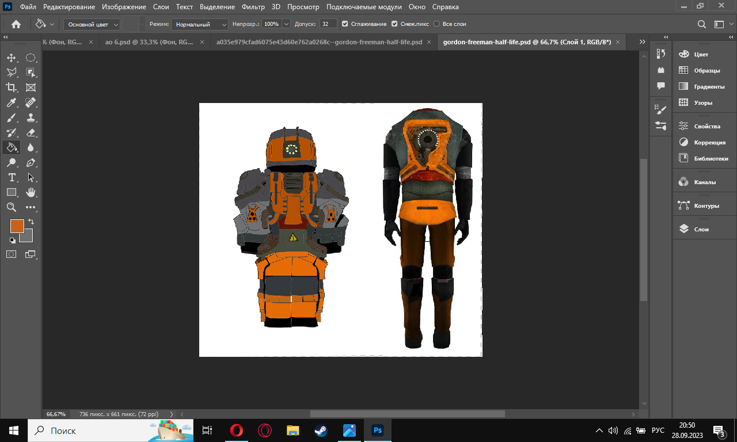Reset to default black and white colors
Image resolution: width=737 pixels, height=442 pixels.
[x=12, y=240]
